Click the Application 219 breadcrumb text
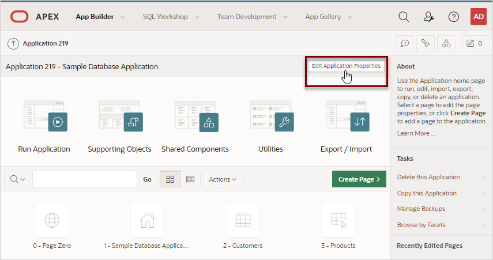 (x=46, y=43)
